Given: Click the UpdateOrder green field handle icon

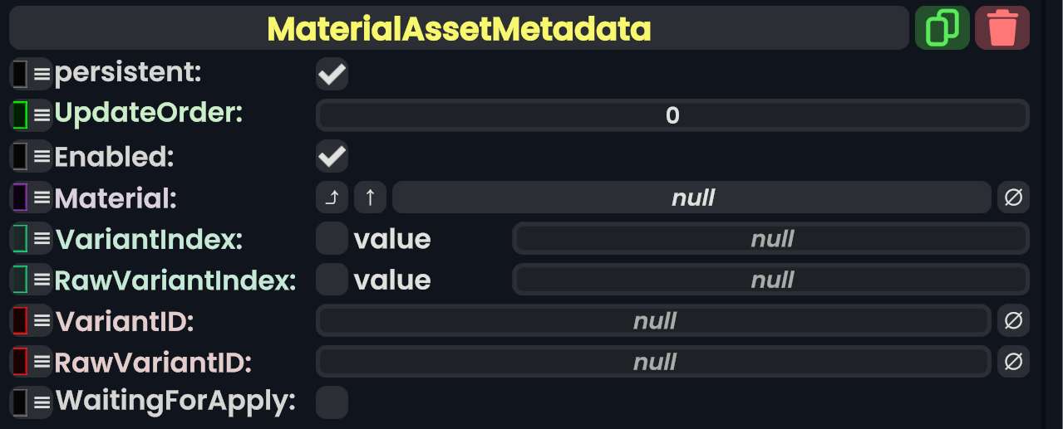Looking at the screenshot, I should coord(21,115).
